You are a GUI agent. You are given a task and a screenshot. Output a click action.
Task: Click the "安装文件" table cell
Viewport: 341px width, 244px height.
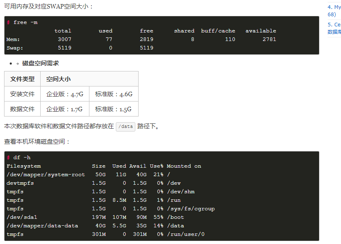(x=22, y=94)
